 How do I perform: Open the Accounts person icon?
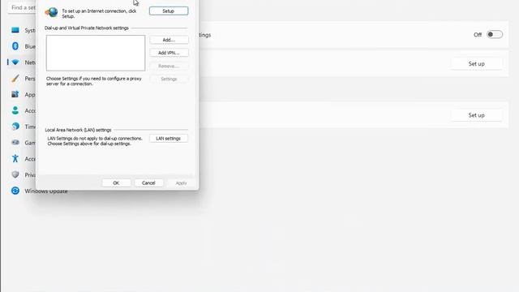15,110
